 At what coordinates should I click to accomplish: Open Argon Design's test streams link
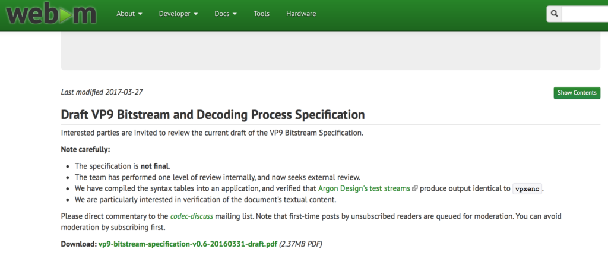[364, 188]
